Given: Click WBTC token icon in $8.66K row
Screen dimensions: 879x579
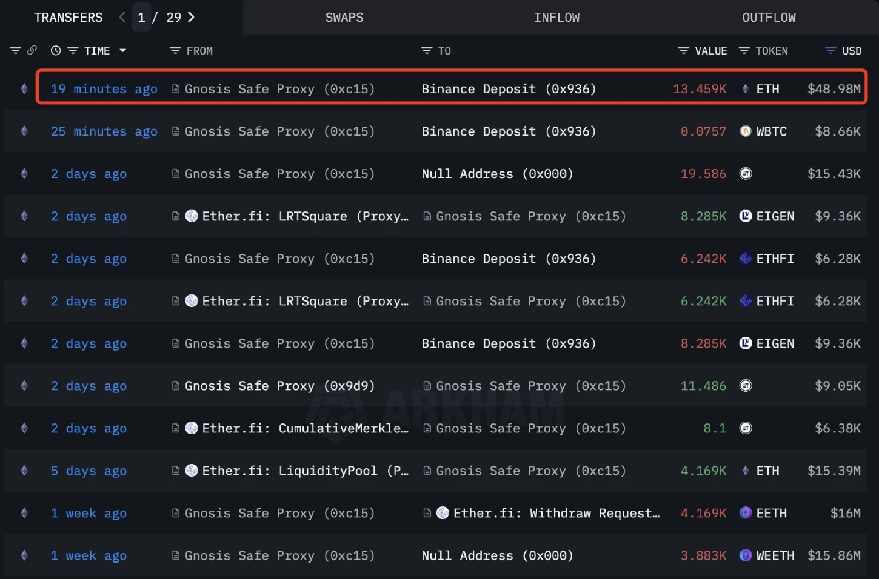Looking at the screenshot, I should pyautogui.click(x=746, y=131).
